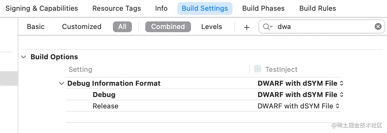
Task: Open Debug Information Format value dropdown
Action: (300, 84)
